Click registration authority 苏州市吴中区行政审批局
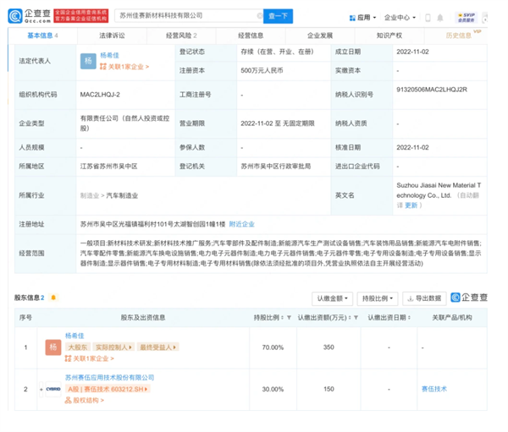The image size is (508, 432). (x=276, y=167)
